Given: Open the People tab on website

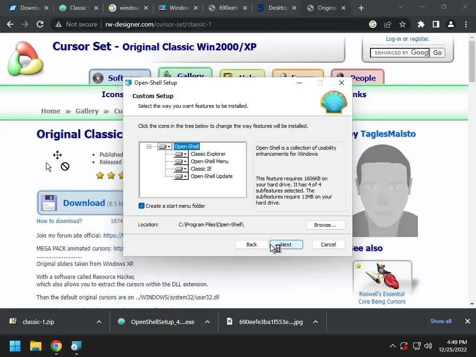Looking at the screenshot, I should 357,77.
